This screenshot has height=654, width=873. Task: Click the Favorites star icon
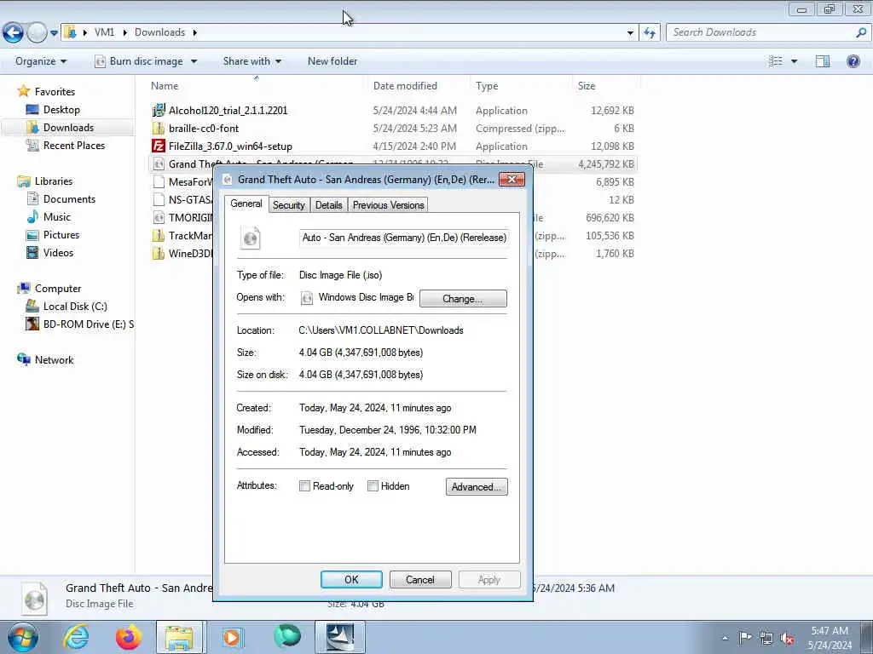click(23, 91)
